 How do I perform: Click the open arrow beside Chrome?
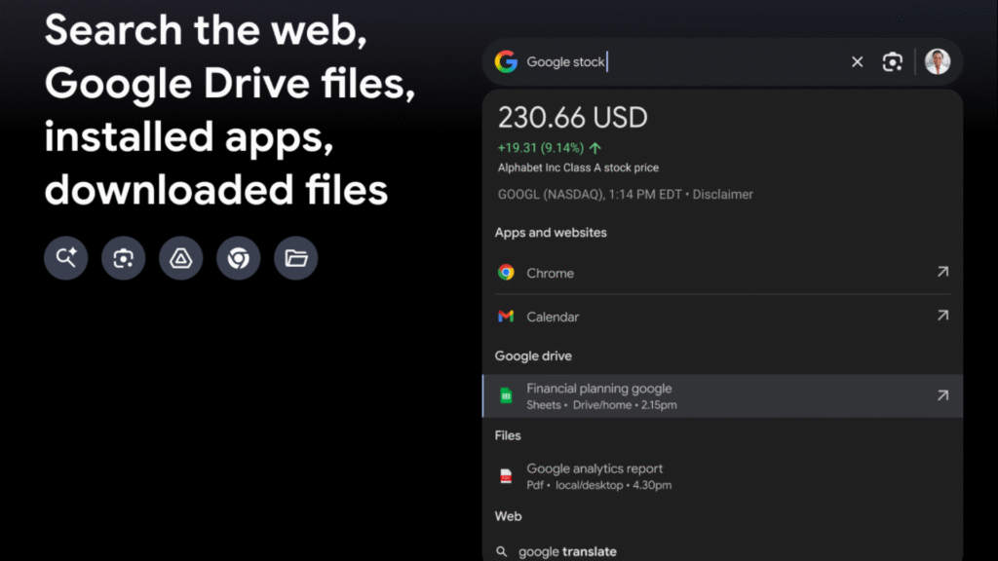(941, 273)
